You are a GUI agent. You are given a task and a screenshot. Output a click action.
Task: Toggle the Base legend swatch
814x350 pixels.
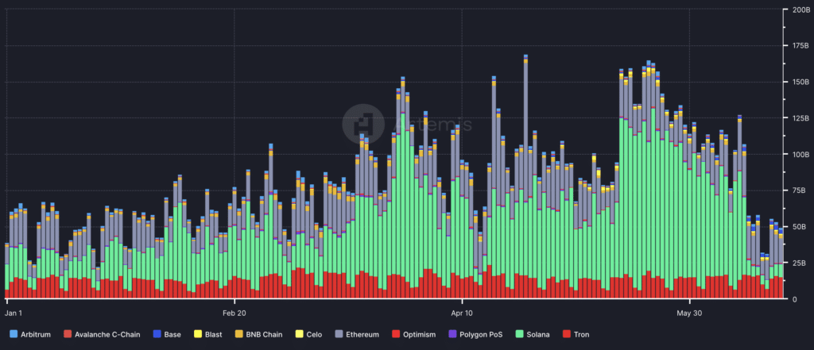click(157, 334)
